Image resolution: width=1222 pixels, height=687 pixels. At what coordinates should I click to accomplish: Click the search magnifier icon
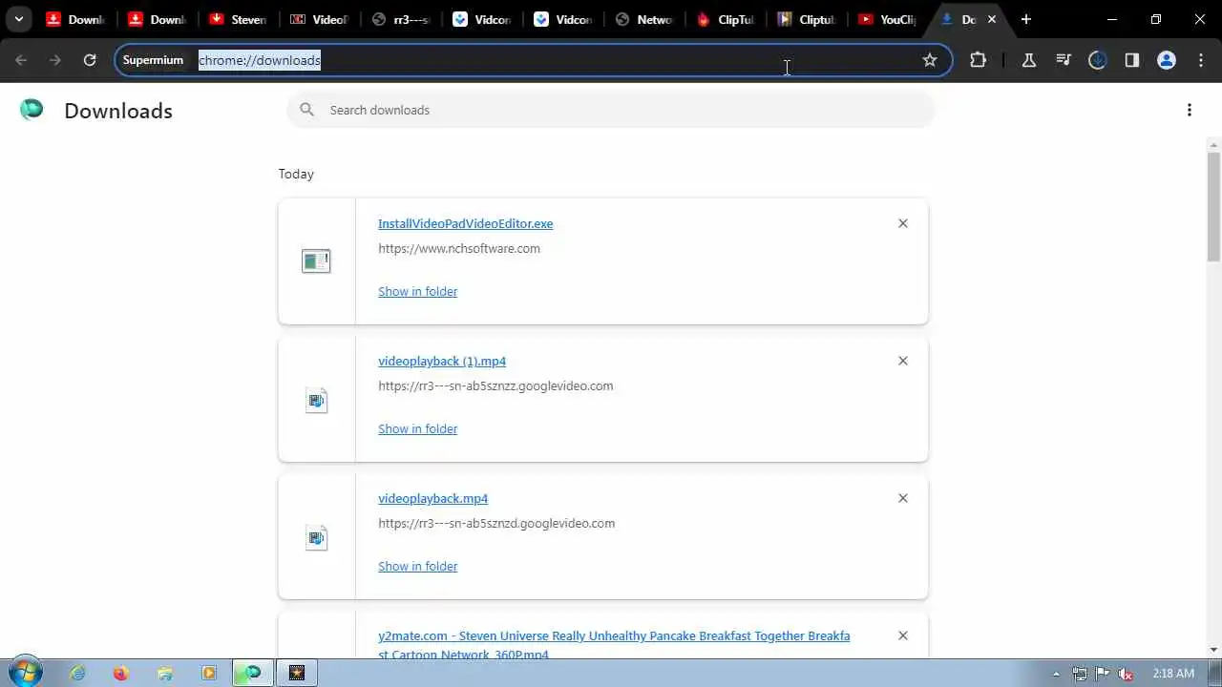[306, 110]
